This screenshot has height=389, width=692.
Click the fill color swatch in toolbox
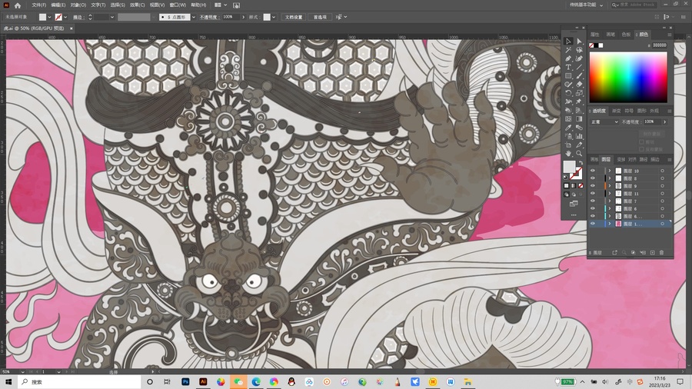pos(569,167)
